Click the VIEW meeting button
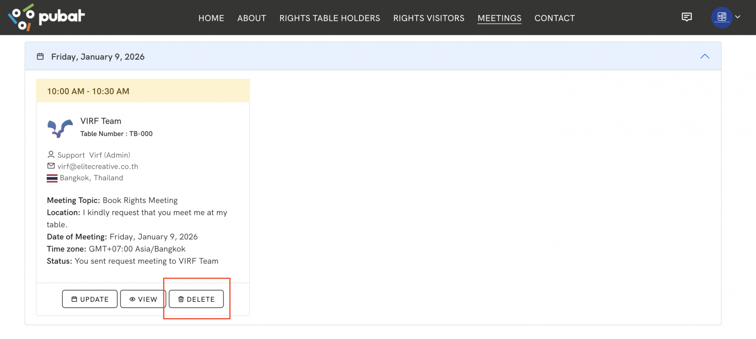 point(143,299)
